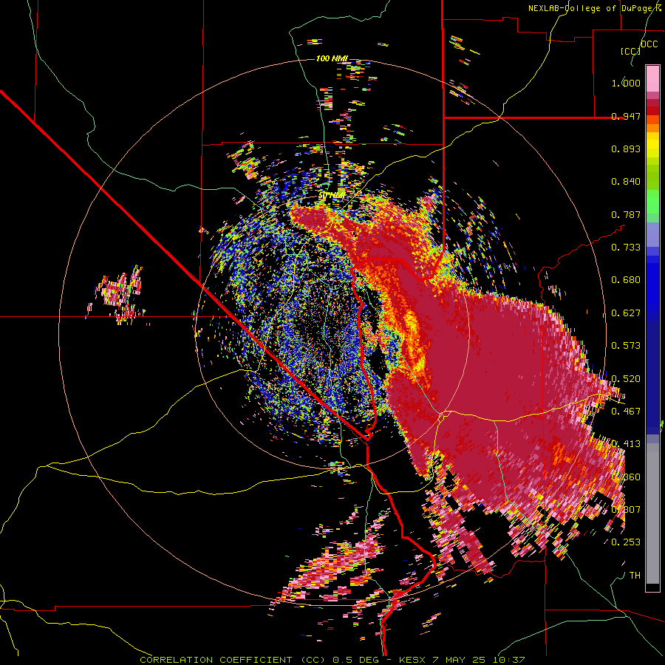Screen dimensions: 665x665
Task: Select the 0.307 legend value
Action: 626,509
